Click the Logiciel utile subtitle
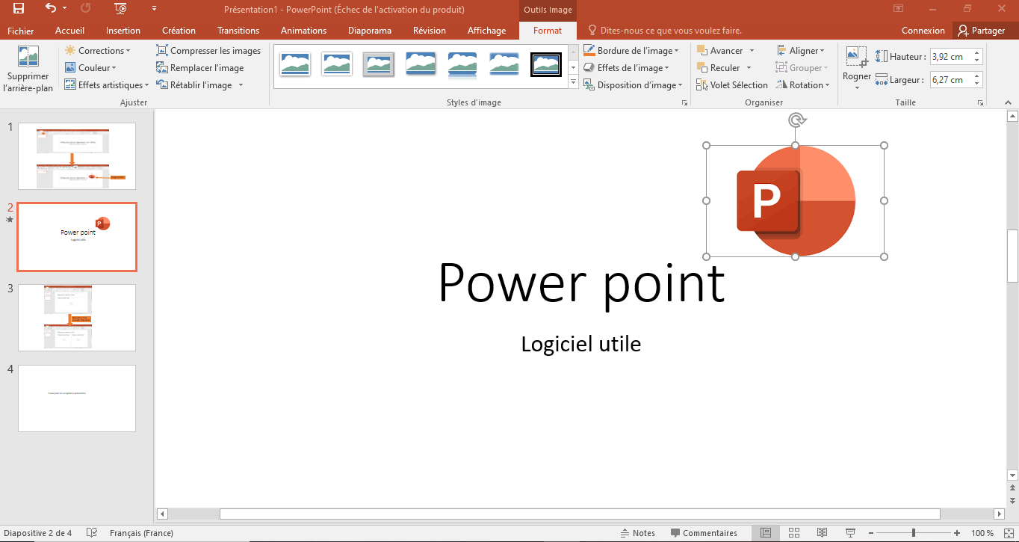The image size is (1019, 542). point(581,344)
